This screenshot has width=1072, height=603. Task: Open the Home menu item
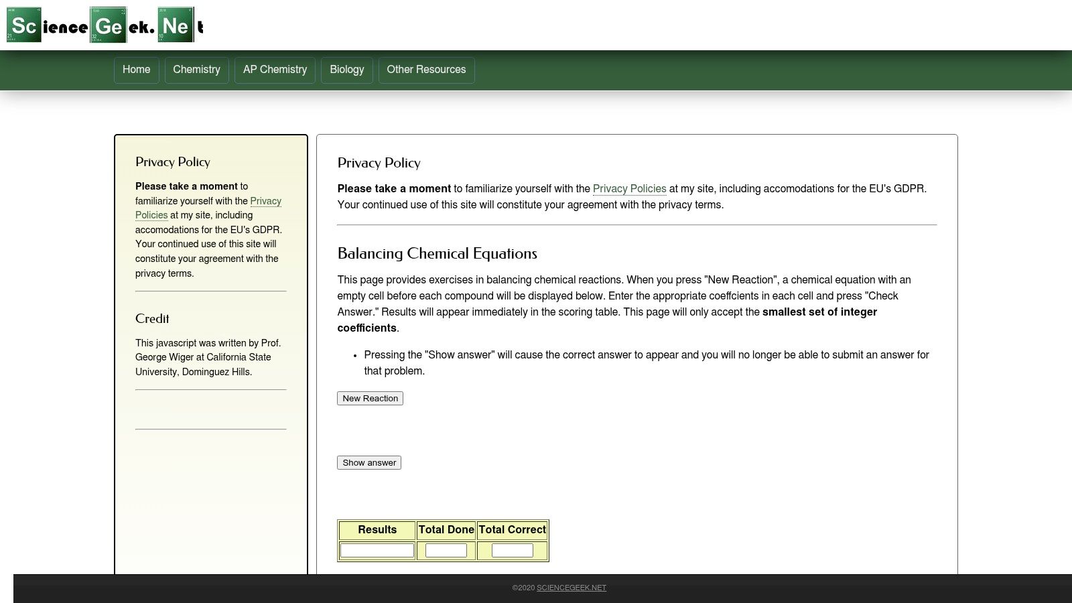(x=136, y=70)
